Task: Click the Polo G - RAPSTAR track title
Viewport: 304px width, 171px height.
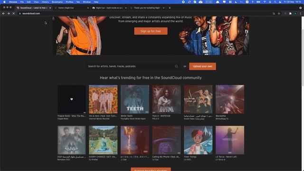Action: pyautogui.click(x=161, y=116)
